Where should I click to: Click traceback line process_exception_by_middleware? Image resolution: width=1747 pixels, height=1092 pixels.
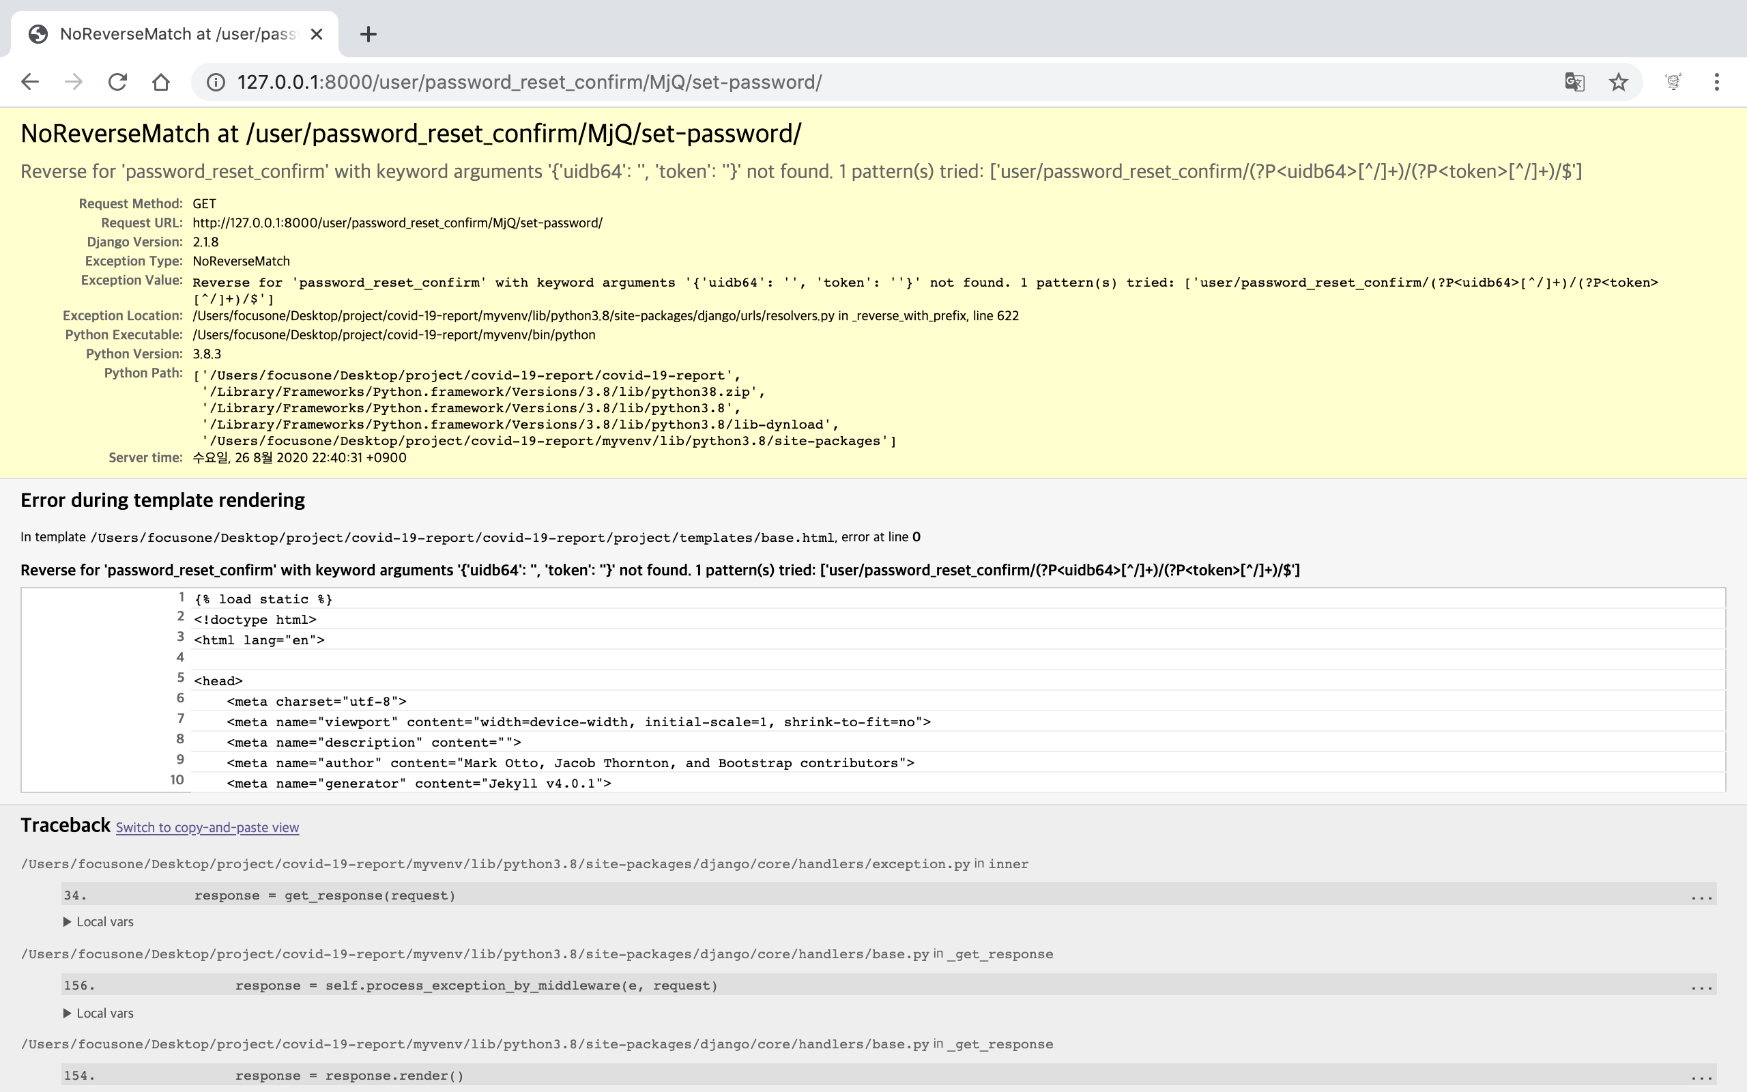pyautogui.click(x=476, y=986)
